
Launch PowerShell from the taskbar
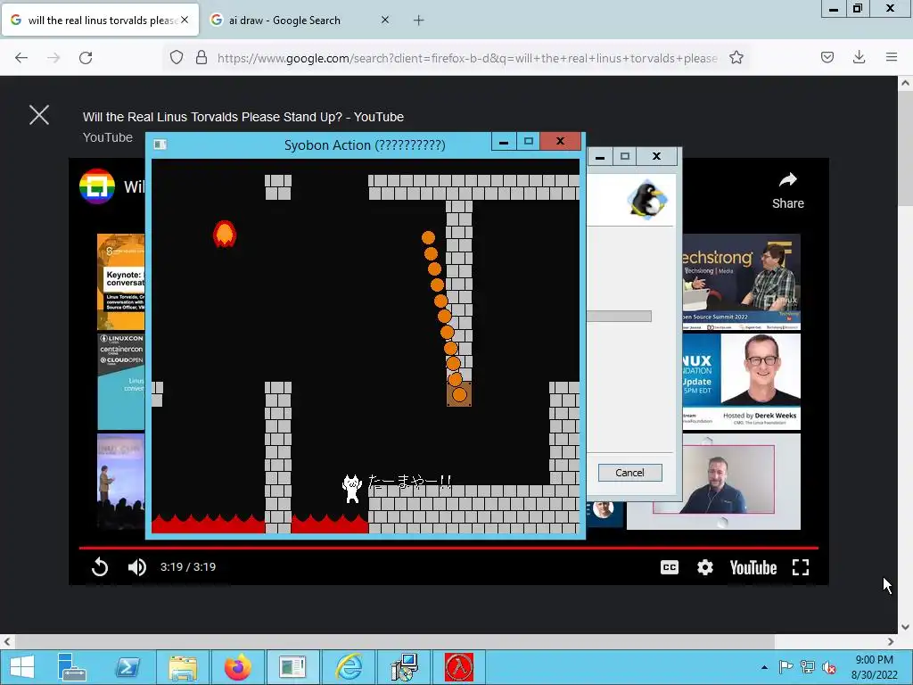click(127, 667)
